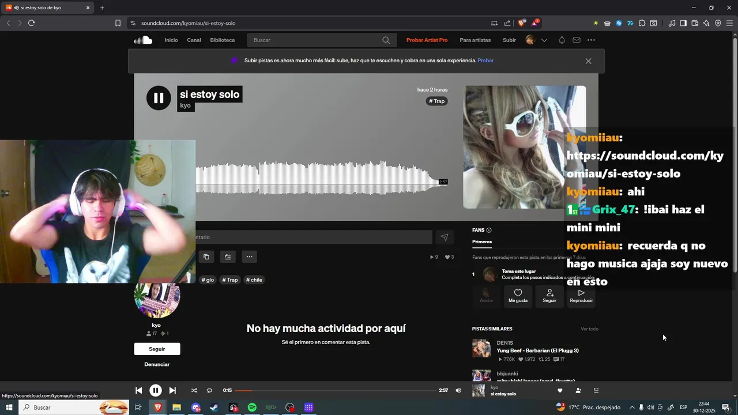Skip to next track in player
The width and height of the screenshot is (738, 415).
pyautogui.click(x=172, y=390)
